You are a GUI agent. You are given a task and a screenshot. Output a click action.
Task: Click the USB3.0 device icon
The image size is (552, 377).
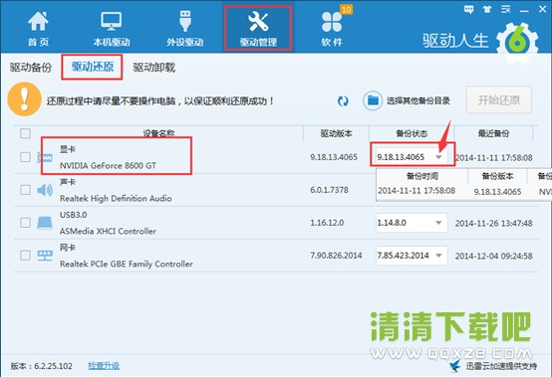coord(45,223)
